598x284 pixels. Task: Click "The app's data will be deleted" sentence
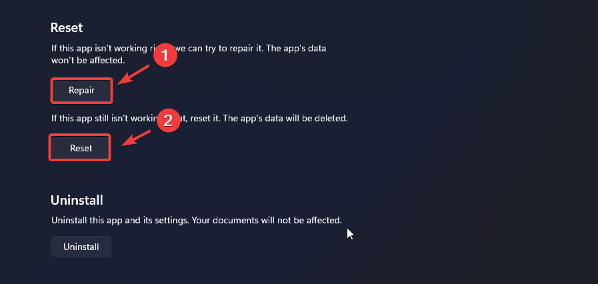pyautogui.click(x=287, y=119)
